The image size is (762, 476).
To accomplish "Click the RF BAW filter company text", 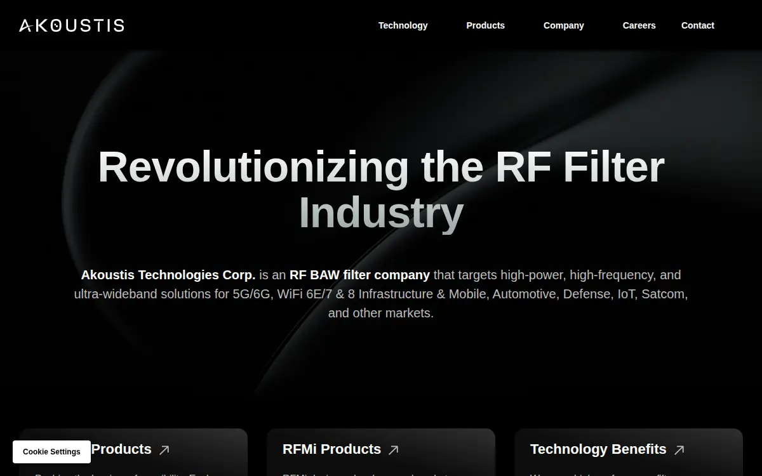I will tap(359, 275).
